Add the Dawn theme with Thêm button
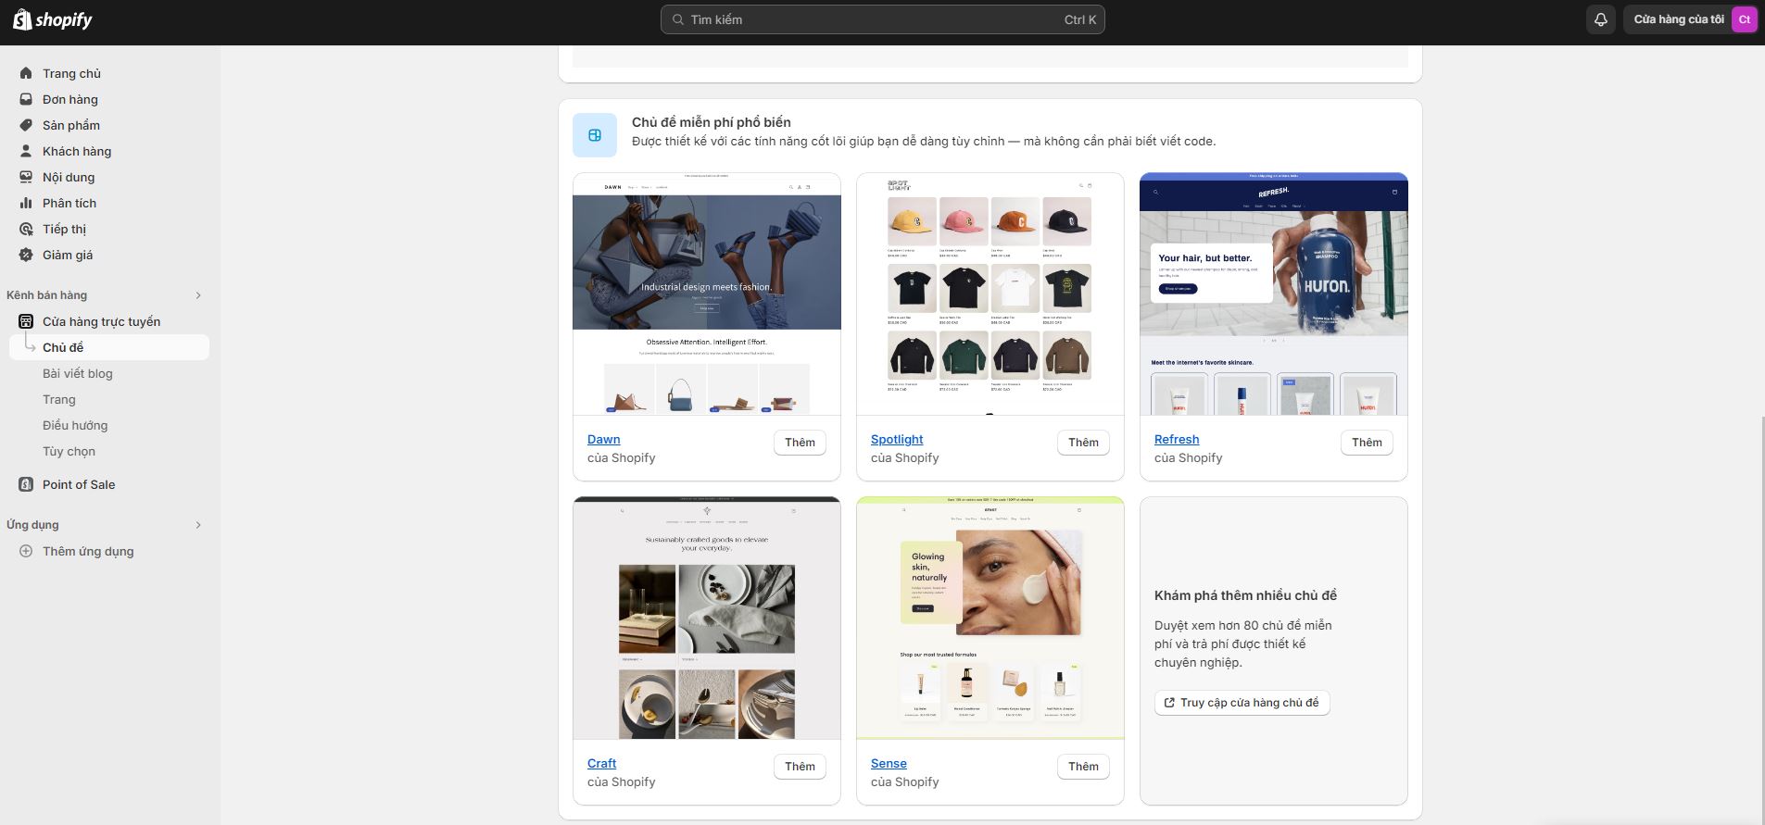Image resolution: width=1765 pixels, height=825 pixels. coord(800,443)
